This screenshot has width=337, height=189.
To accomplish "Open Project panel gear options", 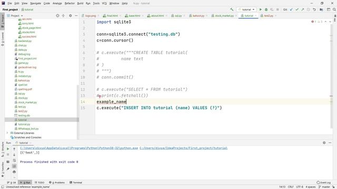I will [x=70, y=16].
